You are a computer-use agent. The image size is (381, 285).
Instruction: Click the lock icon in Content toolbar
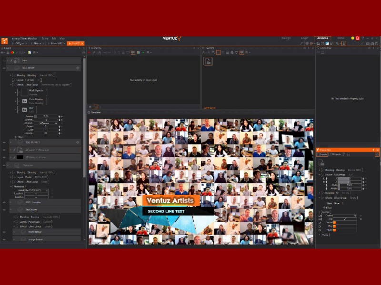point(228,53)
